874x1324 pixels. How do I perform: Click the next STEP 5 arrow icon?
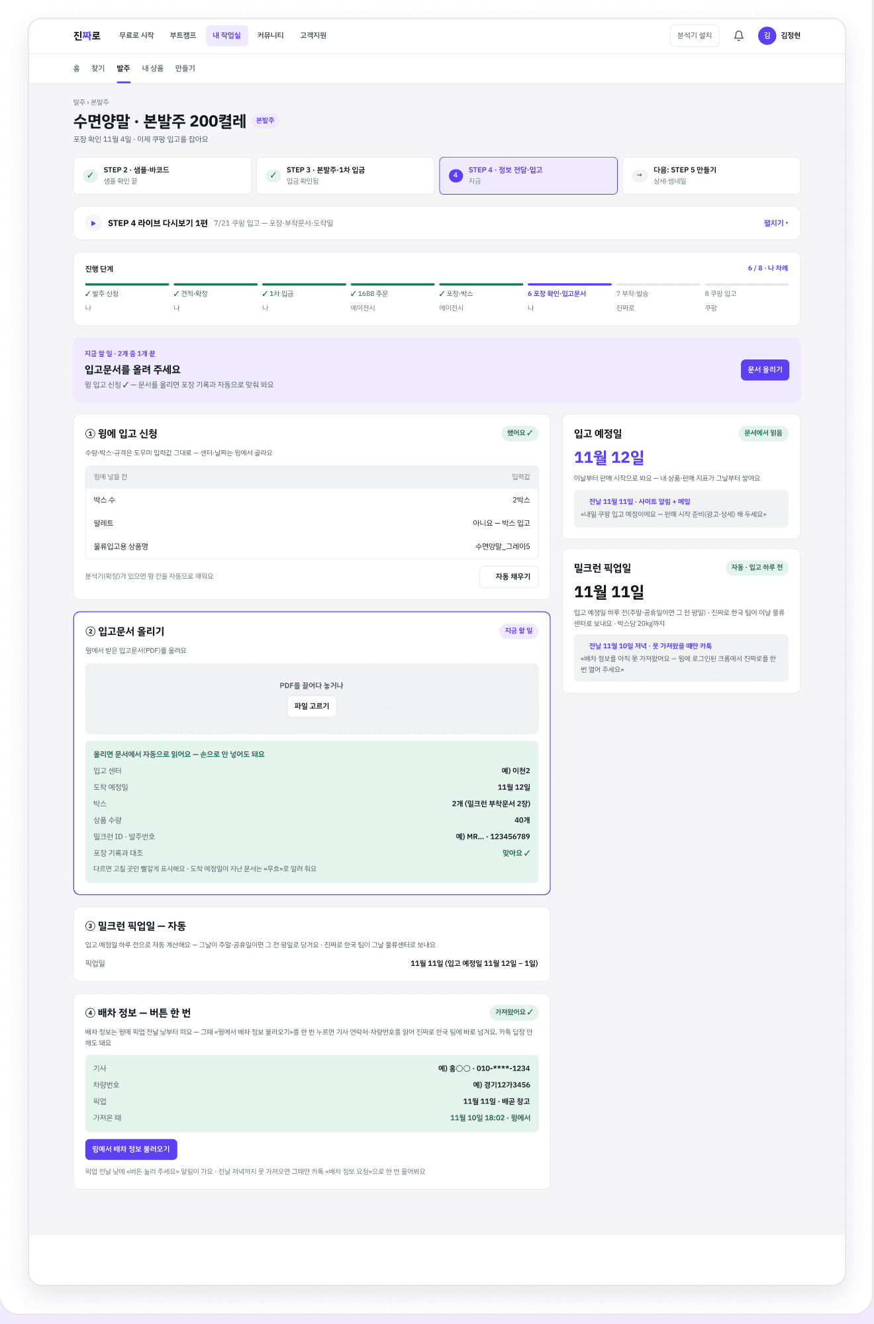point(639,175)
